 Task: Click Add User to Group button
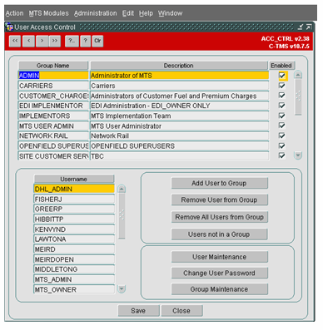point(220,183)
